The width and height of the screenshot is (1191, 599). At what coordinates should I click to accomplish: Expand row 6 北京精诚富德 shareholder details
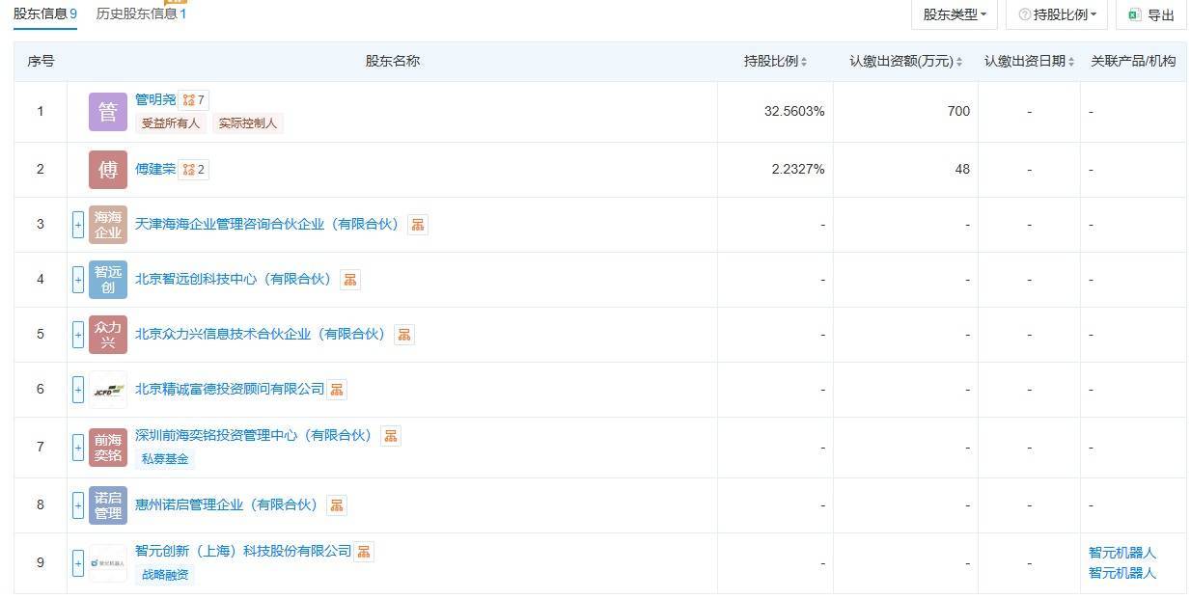(x=78, y=390)
